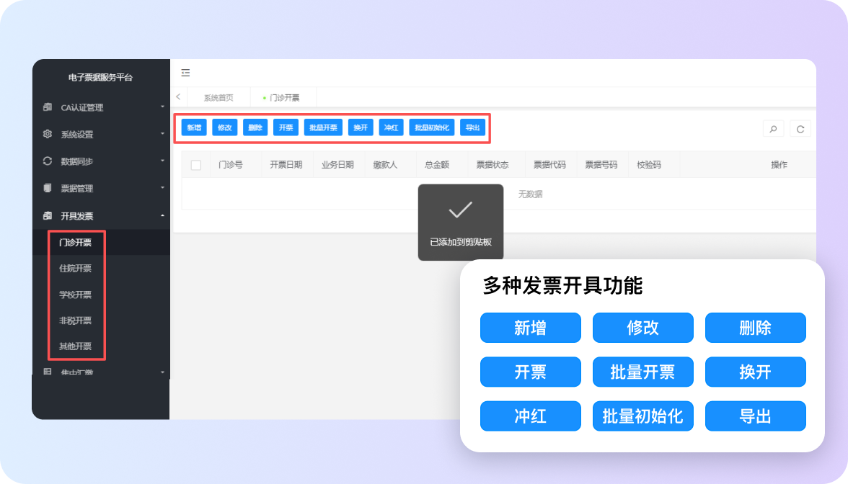The width and height of the screenshot is (848, 484).
Task: Click the 操作 column header
Action: coord(779,165)
